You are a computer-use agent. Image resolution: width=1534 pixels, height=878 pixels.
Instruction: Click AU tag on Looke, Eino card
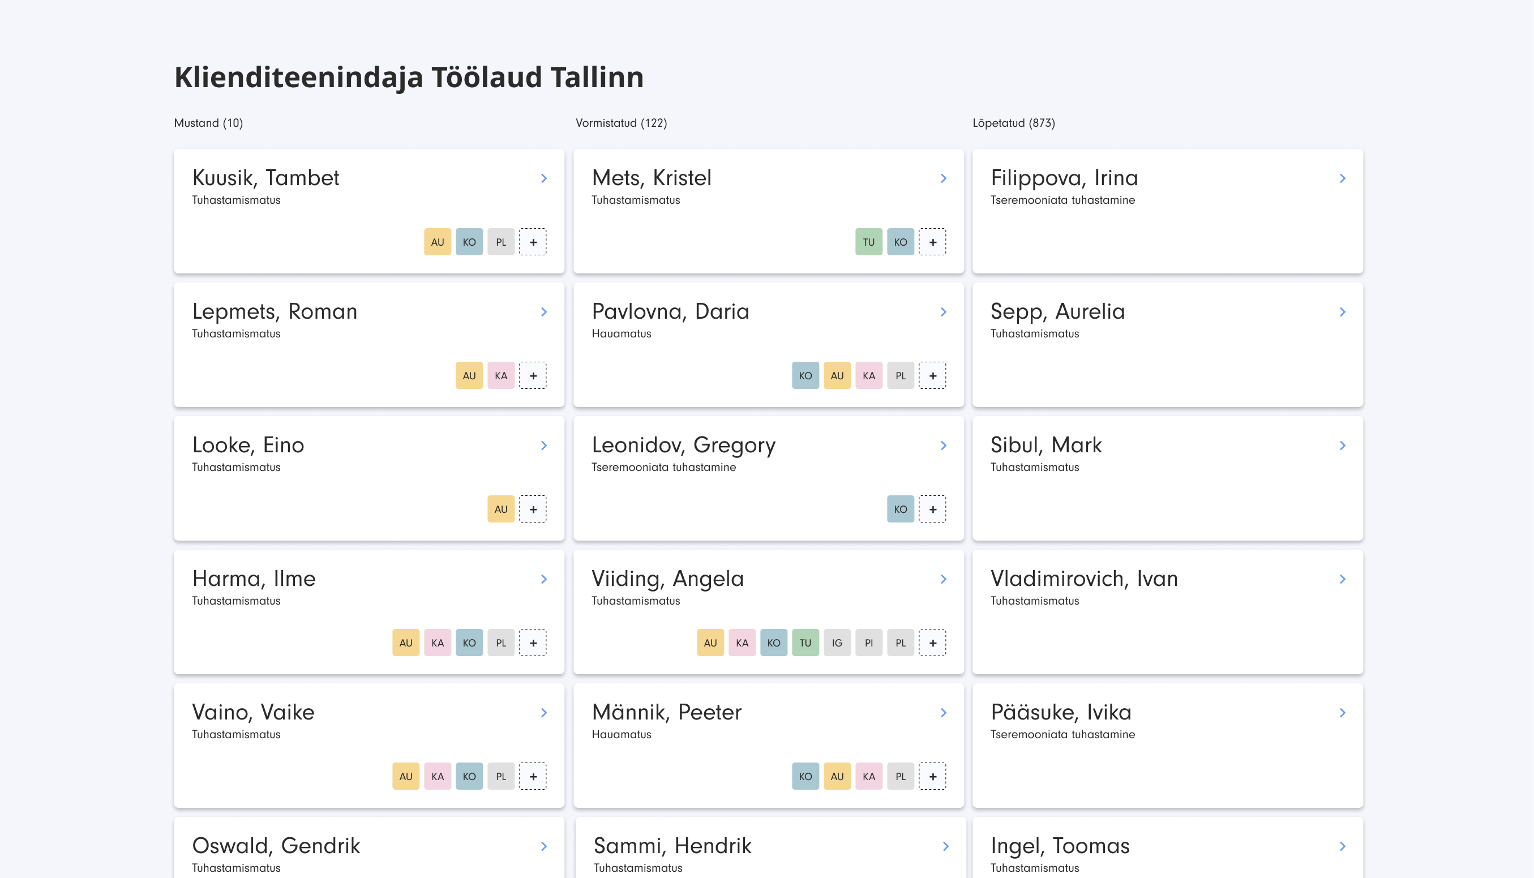(x=500, y=509)
